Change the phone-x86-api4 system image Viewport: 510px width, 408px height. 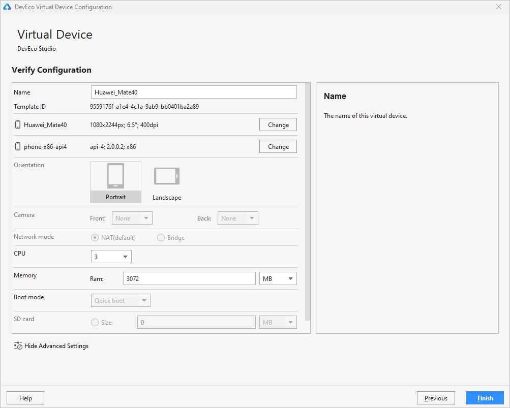pos(278,147)
